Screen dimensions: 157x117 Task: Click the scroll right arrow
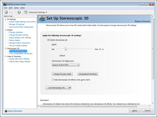point(150,106)
